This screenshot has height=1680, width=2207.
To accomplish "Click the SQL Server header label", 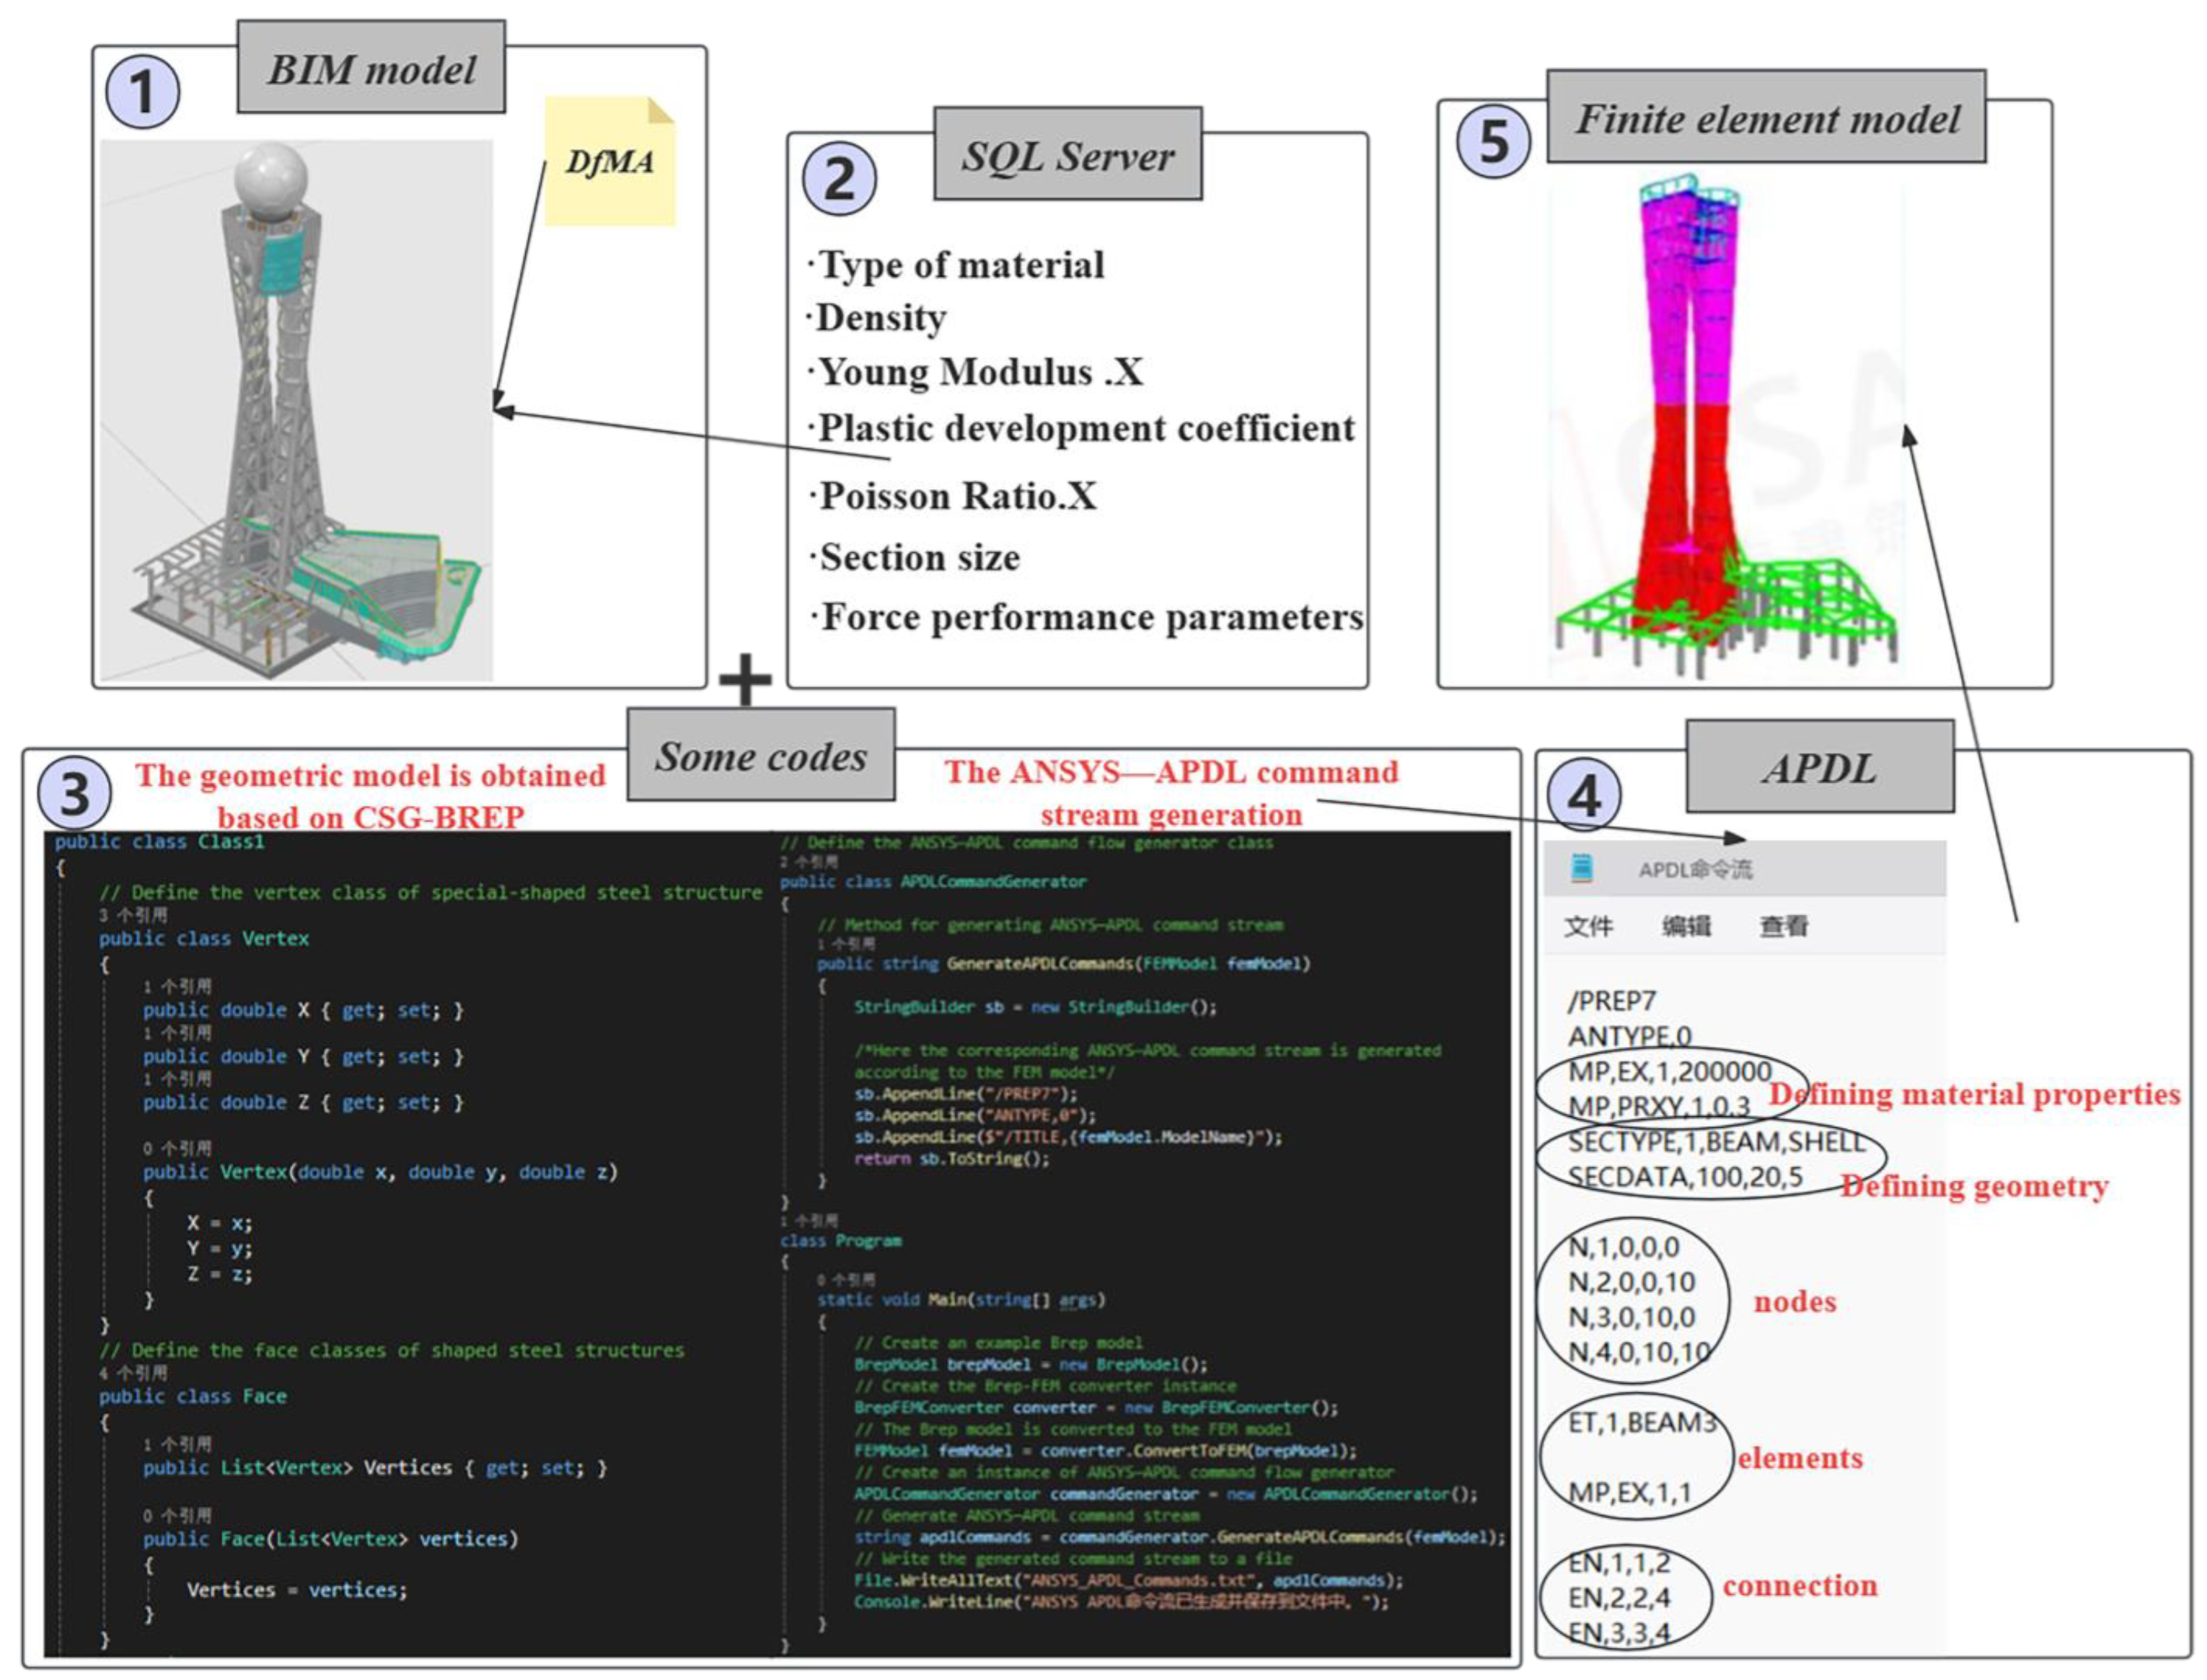I will (x=1067, y=155).
